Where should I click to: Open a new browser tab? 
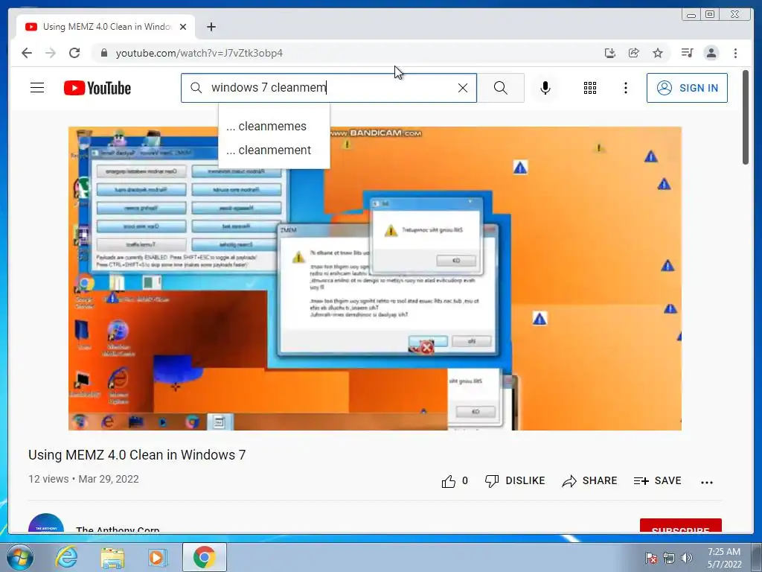(211, 27)
